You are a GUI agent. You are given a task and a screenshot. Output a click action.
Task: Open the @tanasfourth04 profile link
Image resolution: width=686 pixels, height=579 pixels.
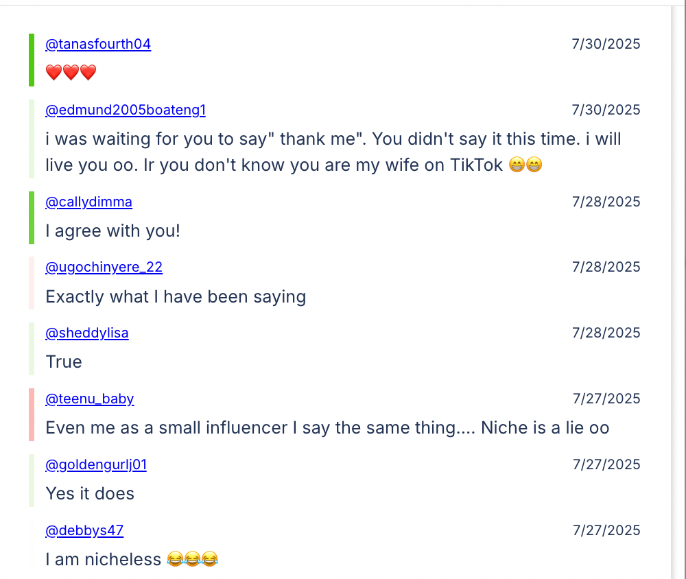point(98,45)
